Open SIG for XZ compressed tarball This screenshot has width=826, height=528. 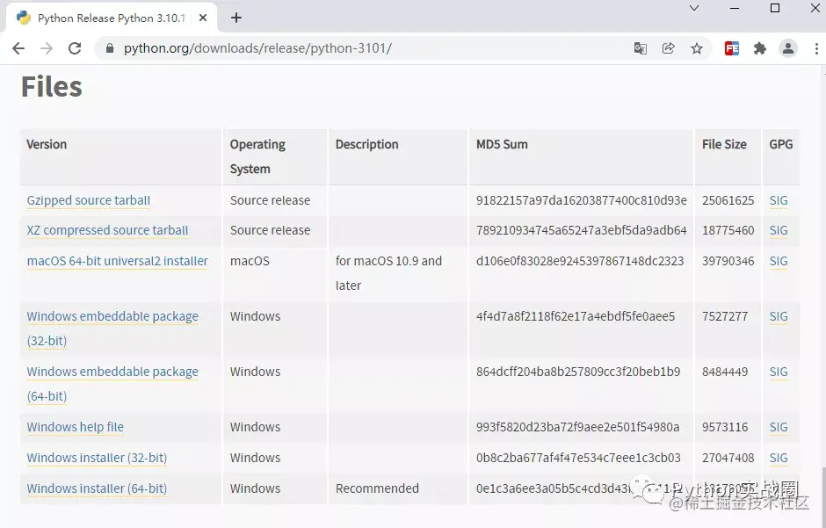pos(779,230)
